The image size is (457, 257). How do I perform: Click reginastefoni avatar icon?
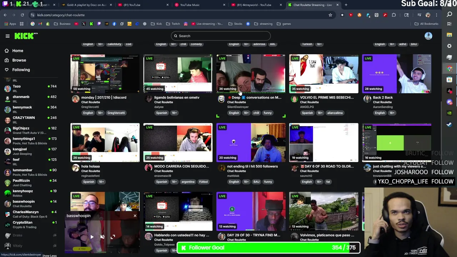75,168
